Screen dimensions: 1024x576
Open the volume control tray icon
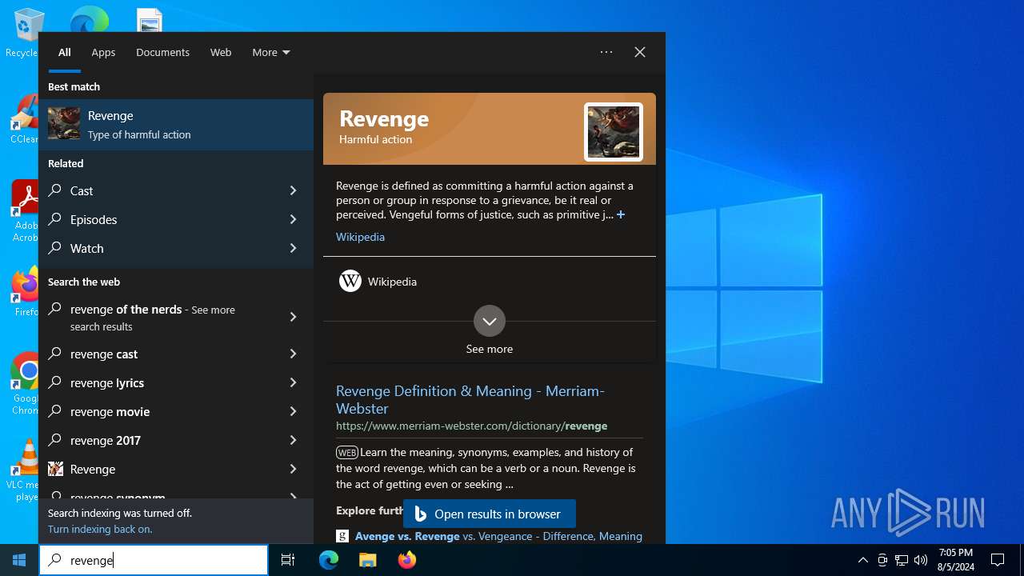click(921, 560)
